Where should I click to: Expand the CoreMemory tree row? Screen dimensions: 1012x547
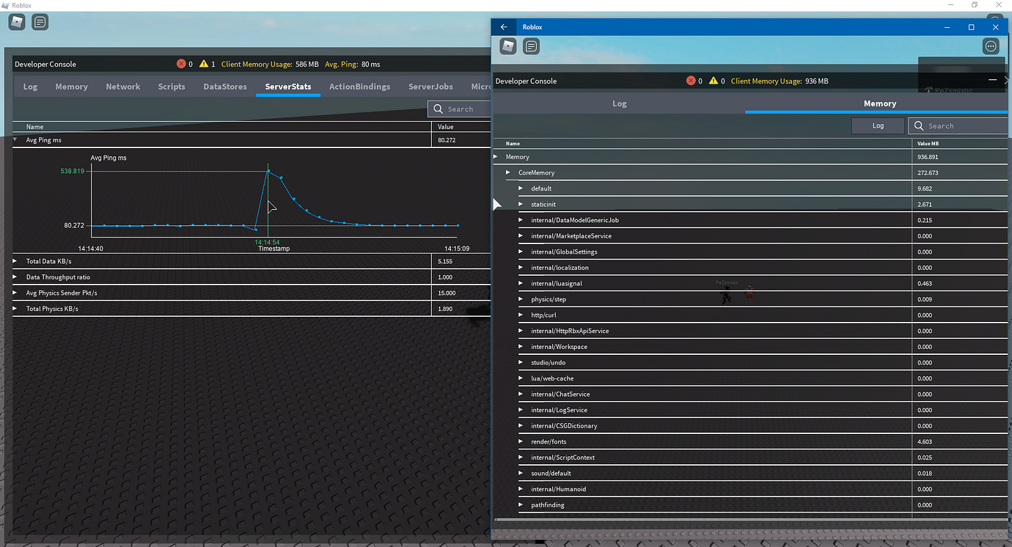507,172
